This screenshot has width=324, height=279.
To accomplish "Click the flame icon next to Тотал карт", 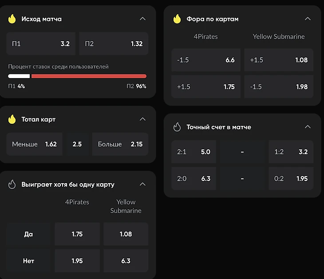I will pyautogui.click(x=12, y=119).
